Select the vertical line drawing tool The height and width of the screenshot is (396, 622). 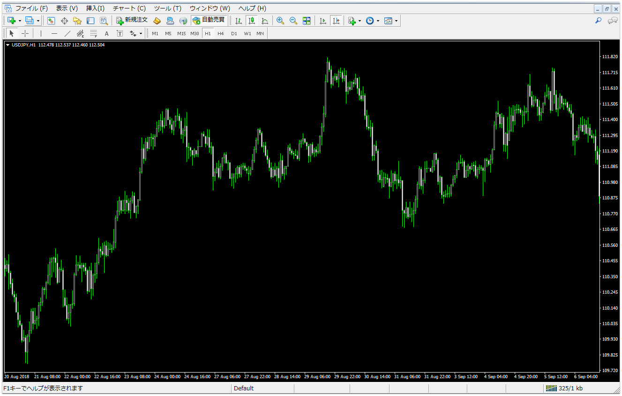(41, 33)
